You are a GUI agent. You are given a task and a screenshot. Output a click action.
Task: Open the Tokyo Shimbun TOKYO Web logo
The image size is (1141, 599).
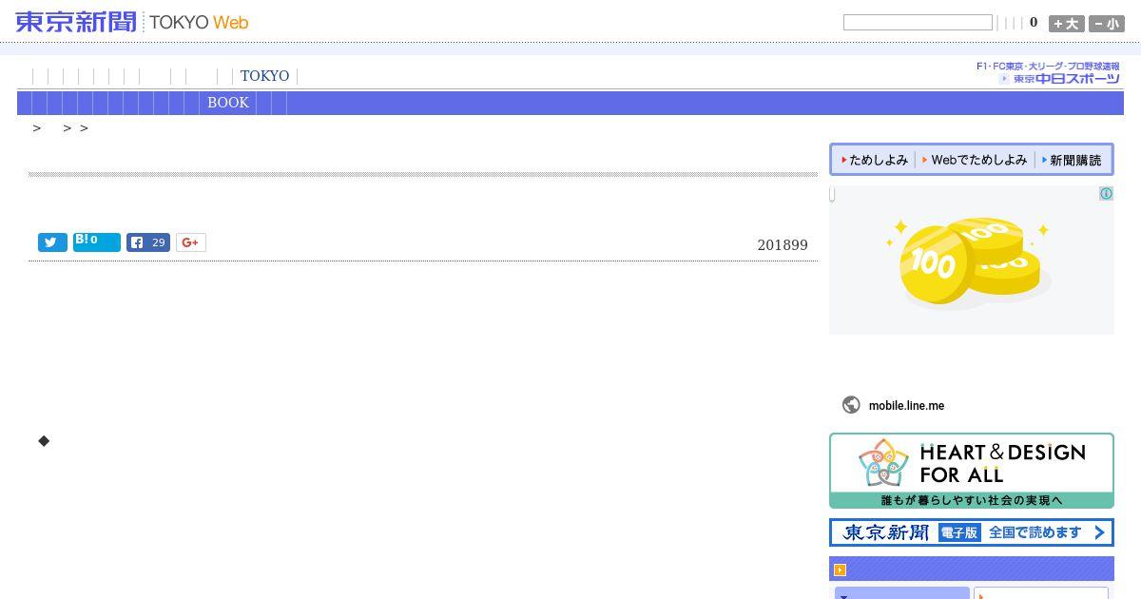click(x=131, y=21)
